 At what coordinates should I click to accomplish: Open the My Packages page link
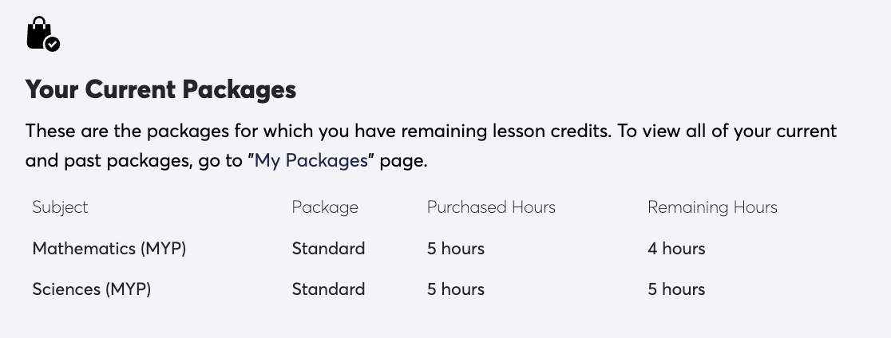311,161
